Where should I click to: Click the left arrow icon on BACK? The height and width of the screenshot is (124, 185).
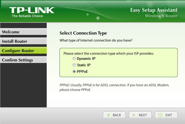point(108,115)
